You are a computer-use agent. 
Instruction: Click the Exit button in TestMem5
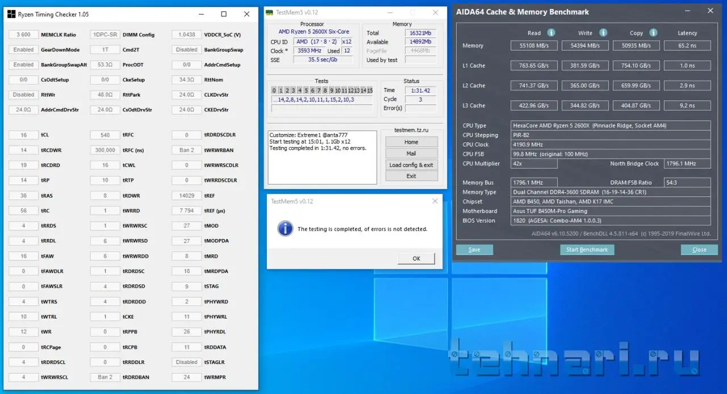[x=411, y=176]
